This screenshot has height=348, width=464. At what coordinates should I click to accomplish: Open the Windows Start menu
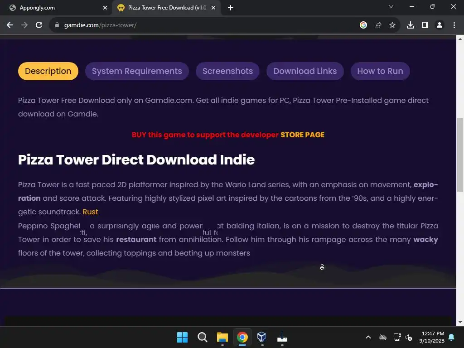tap(182, 337)
